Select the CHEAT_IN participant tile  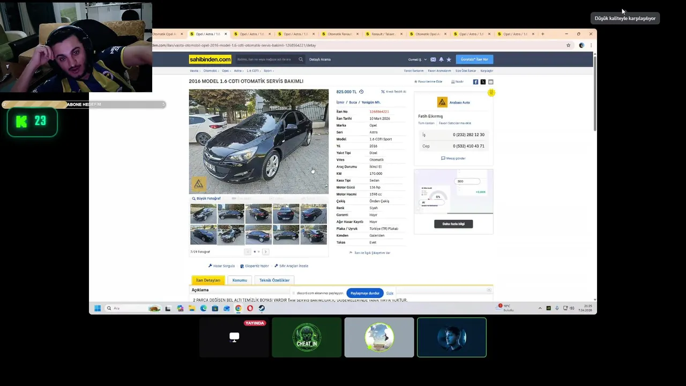coord(307,337)
